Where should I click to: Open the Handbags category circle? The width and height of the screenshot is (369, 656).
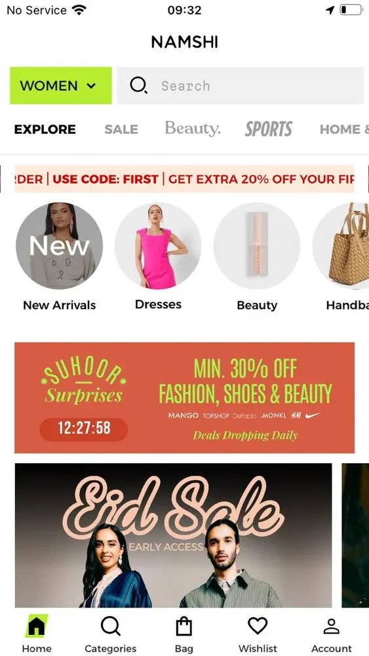[x=341, y=245]
